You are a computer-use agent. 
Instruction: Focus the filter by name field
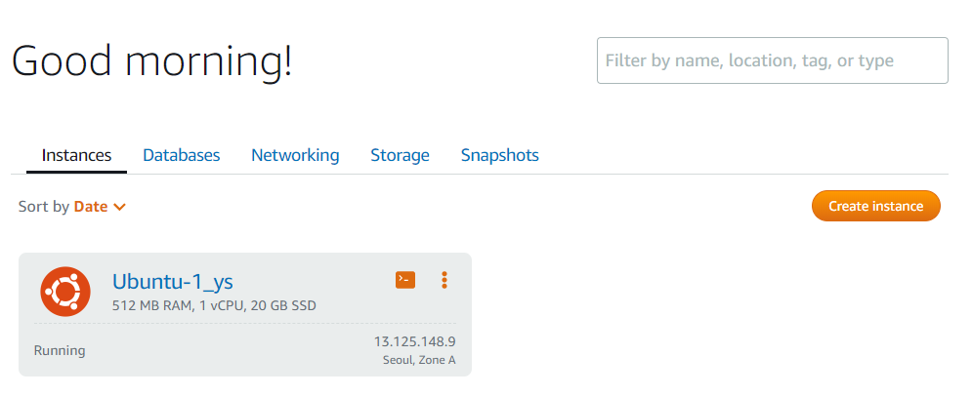click(772, 60)
